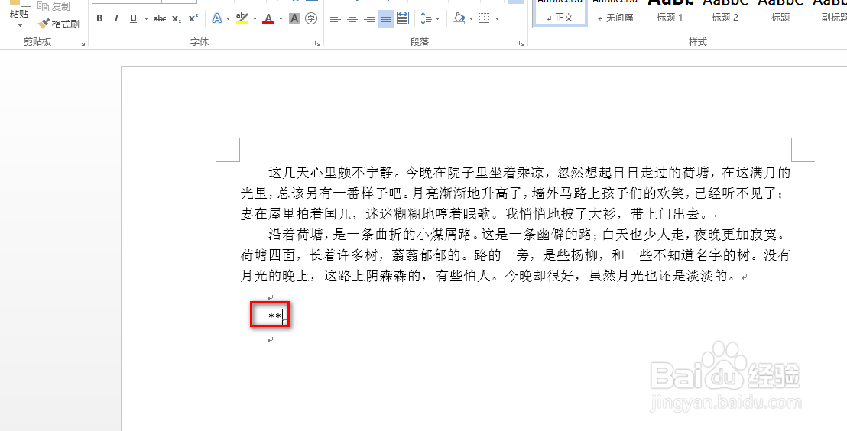This screenshot has width=847, height=431.
Task: Expand the Paste options arrow
Action: click(x=20, y=25)
